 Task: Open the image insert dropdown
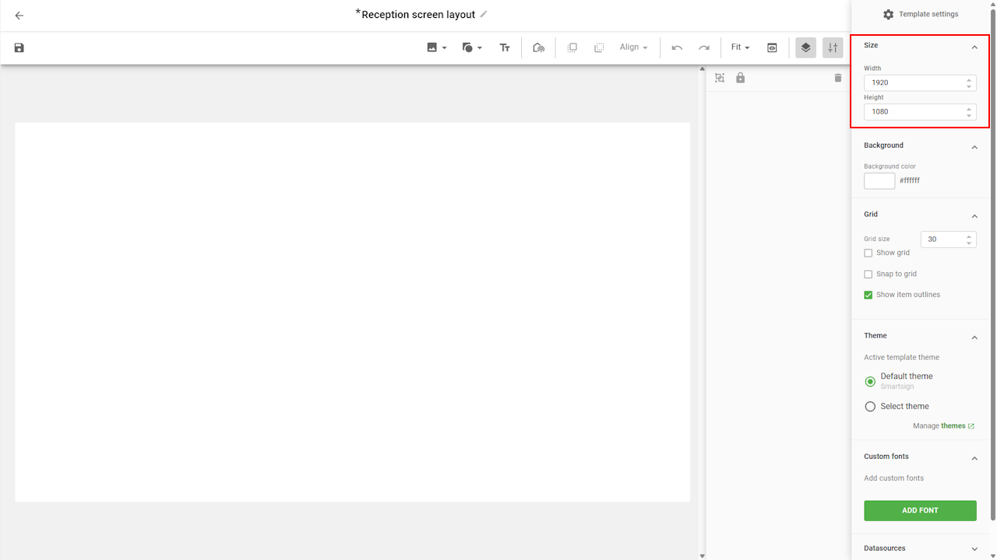click(x=436, y=47)
